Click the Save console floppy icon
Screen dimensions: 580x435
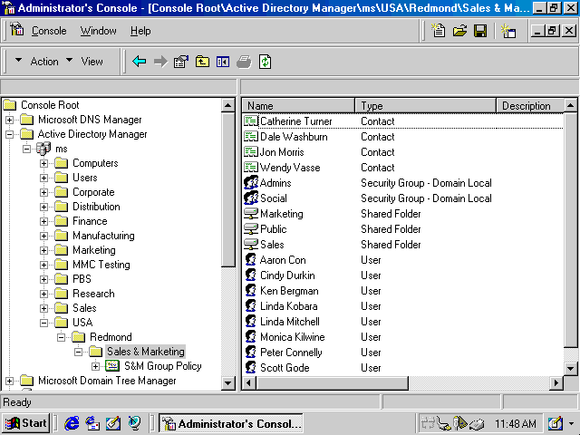pos(480,31)
